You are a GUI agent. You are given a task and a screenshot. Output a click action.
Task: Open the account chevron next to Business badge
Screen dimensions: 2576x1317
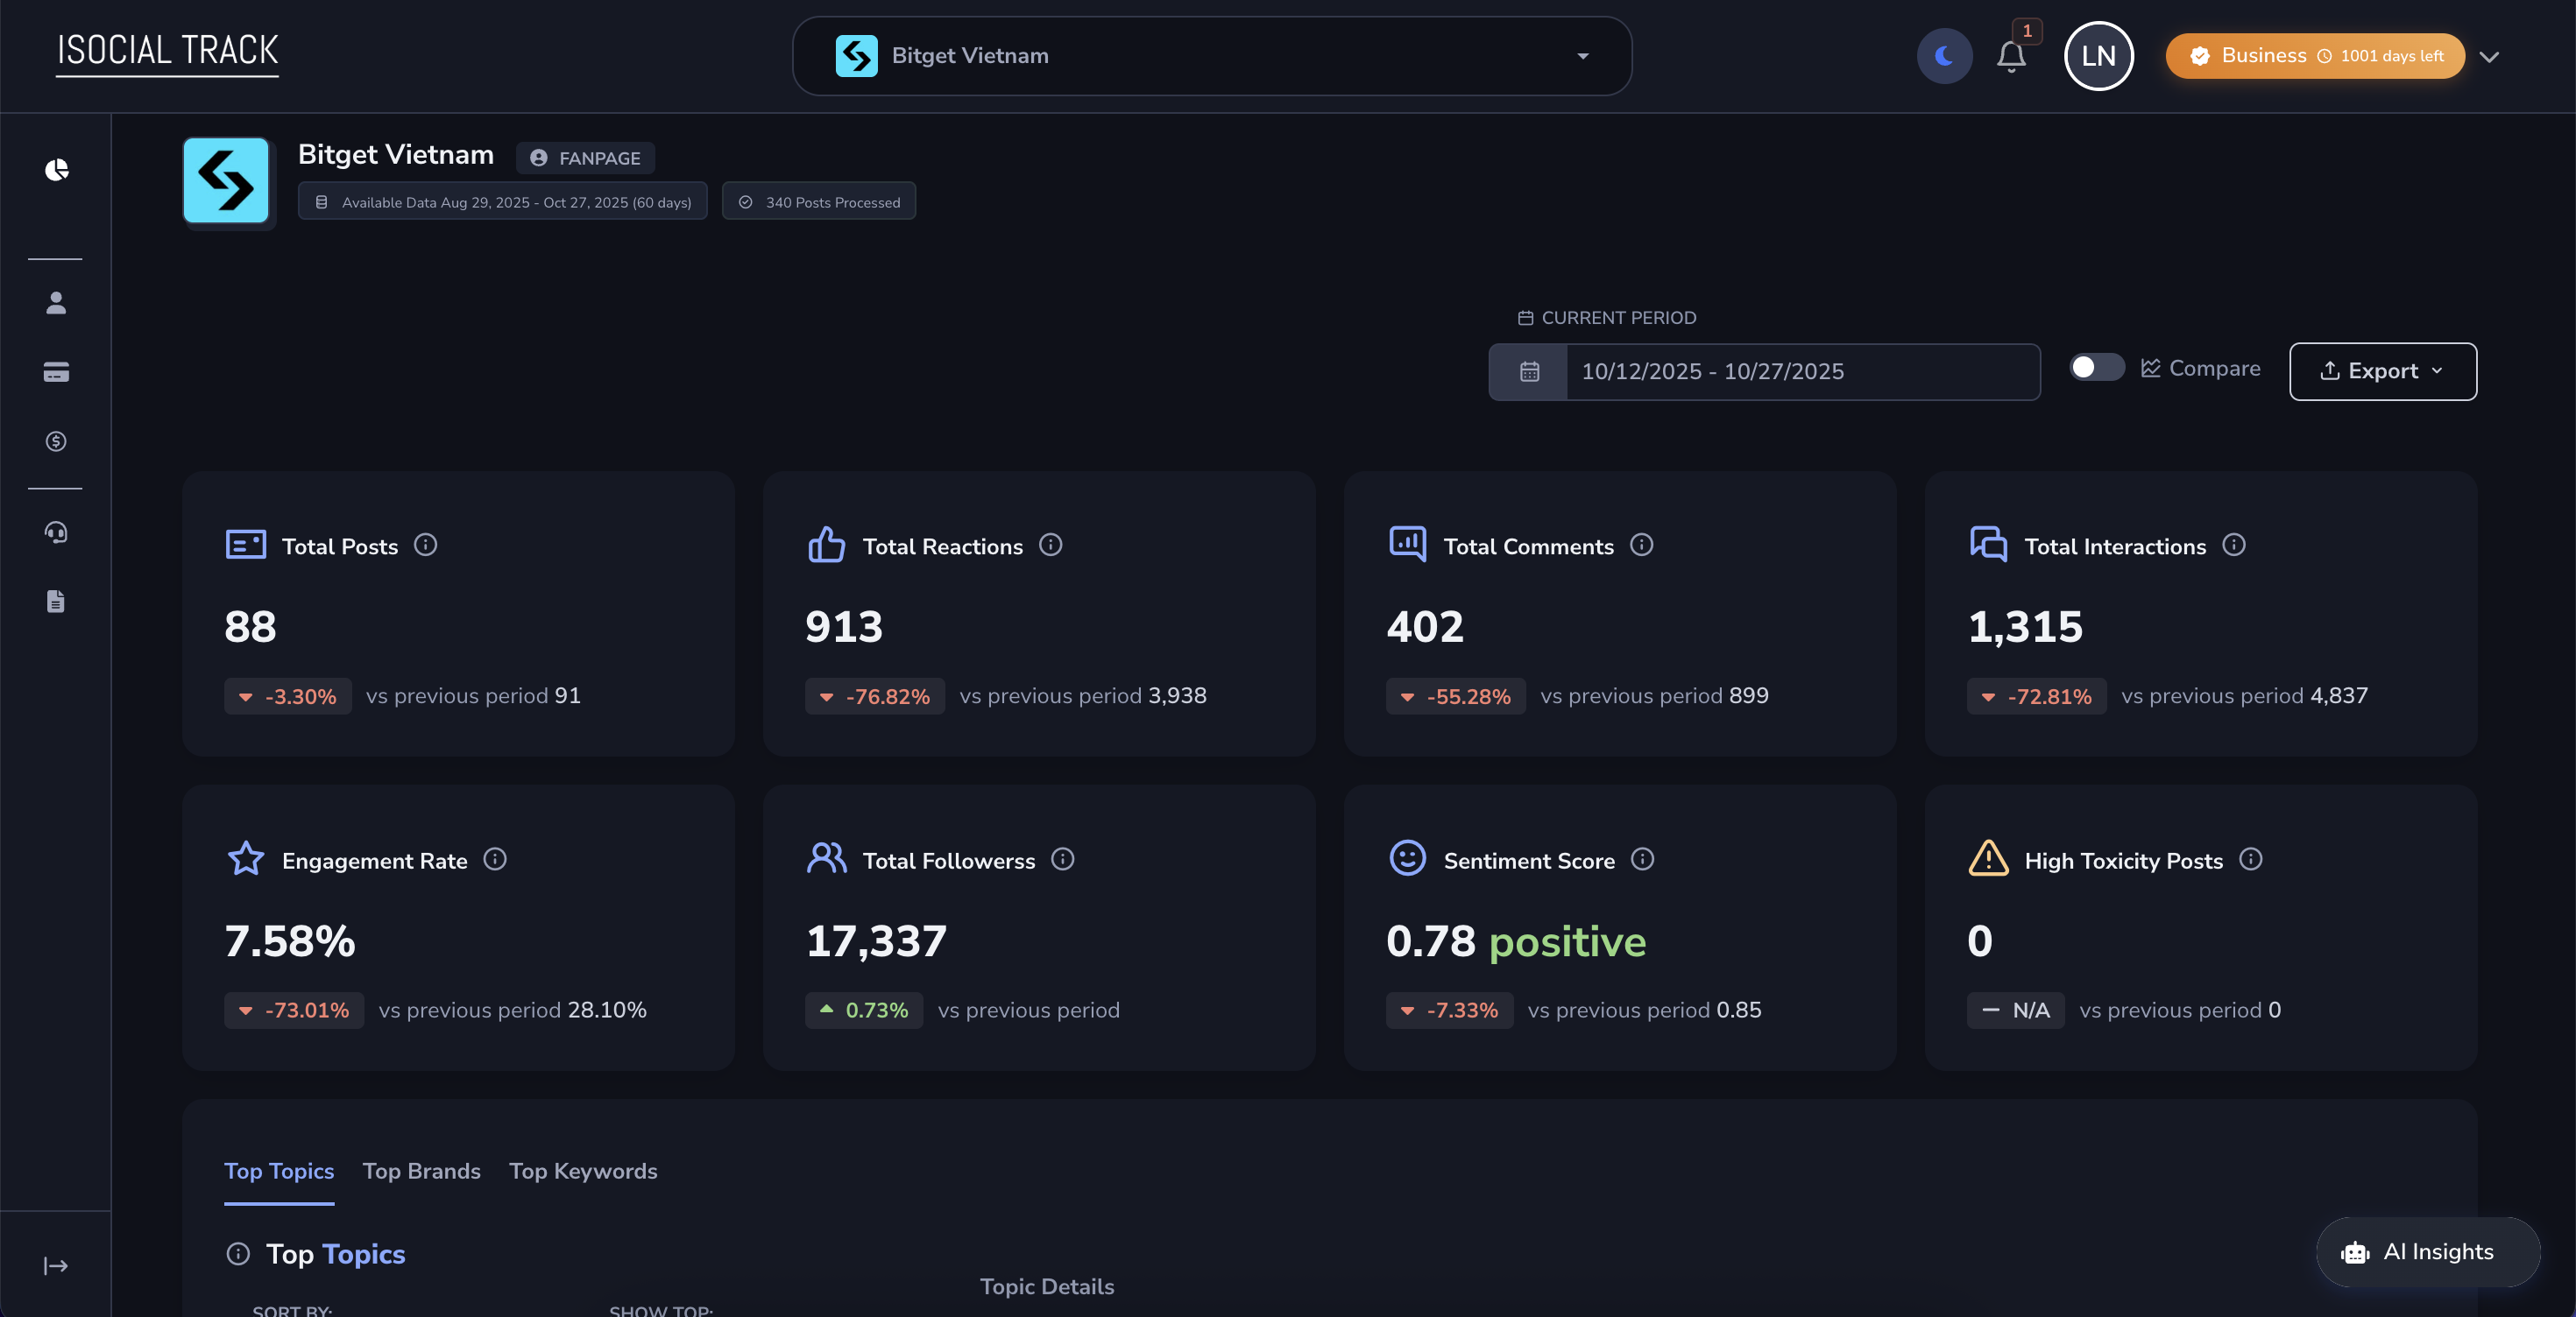[2490, 57]
